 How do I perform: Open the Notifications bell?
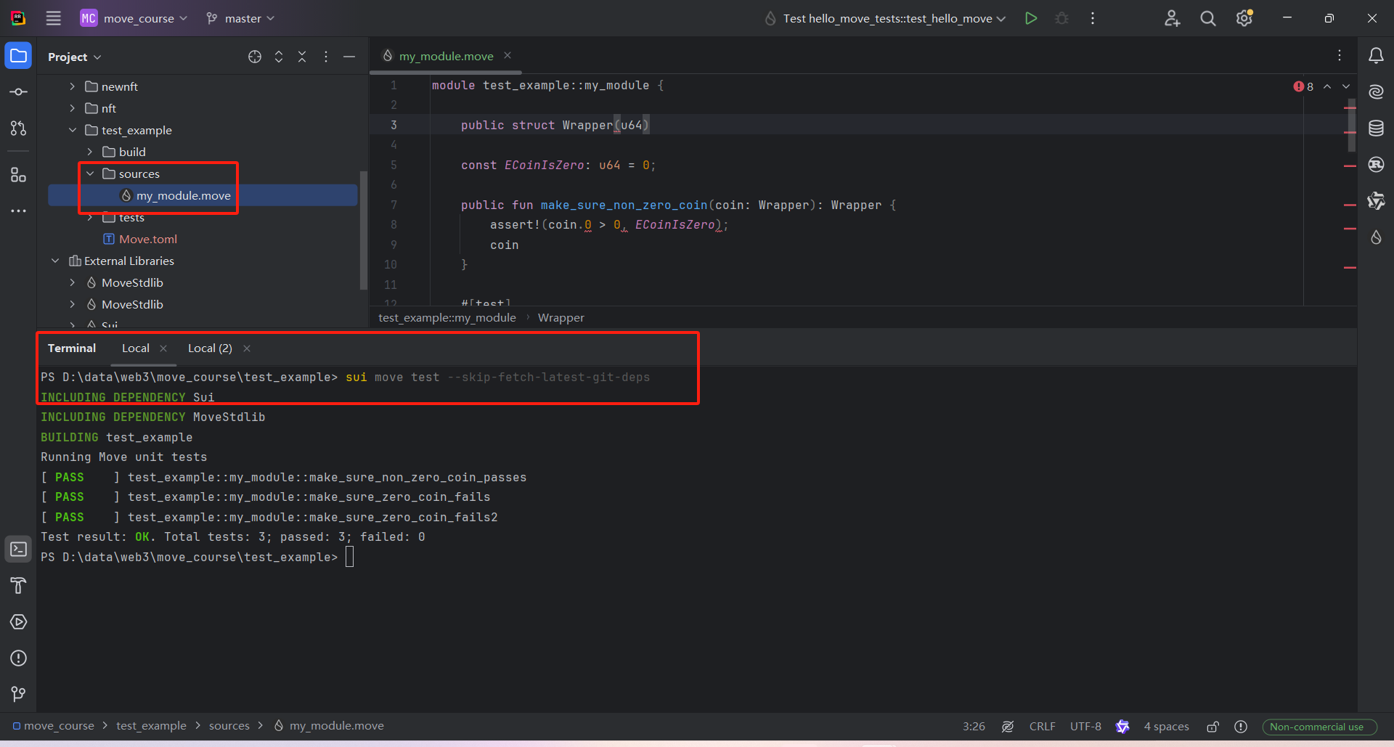1376,56
